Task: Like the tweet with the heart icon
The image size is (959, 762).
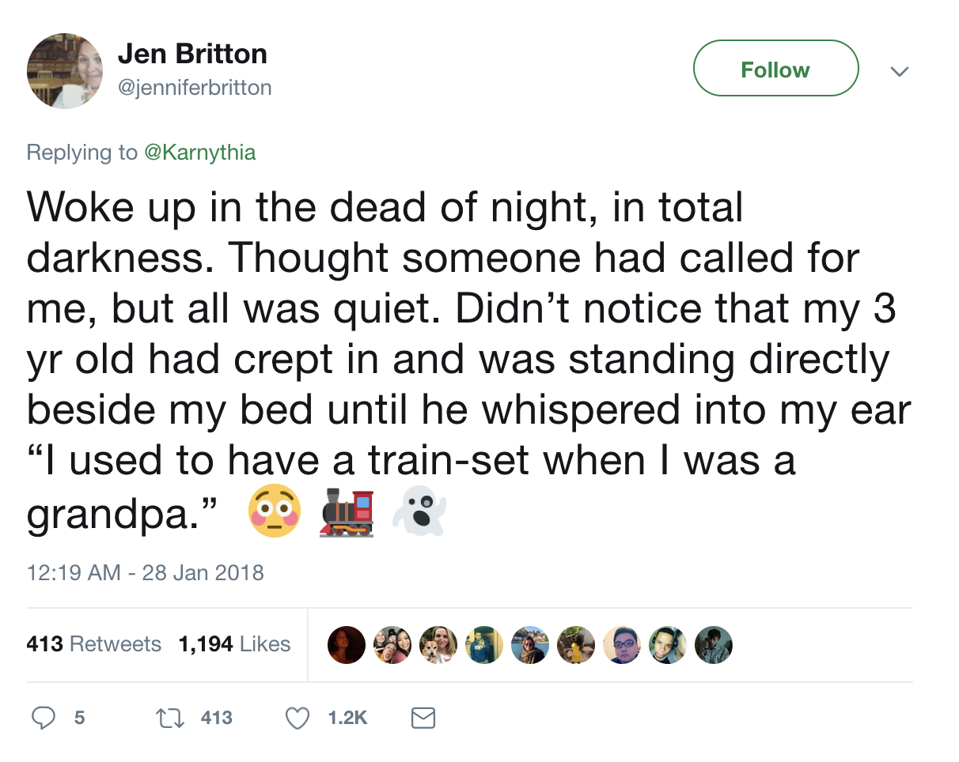Action: 297,717
